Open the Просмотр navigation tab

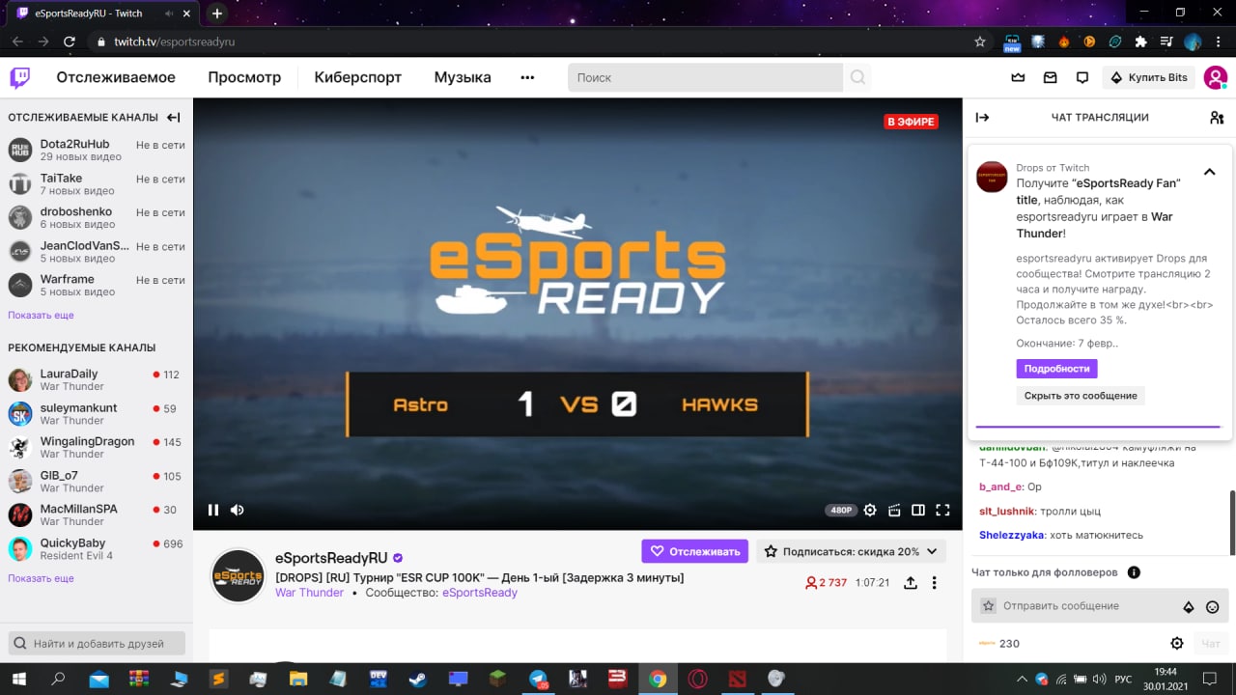(244, 77)
